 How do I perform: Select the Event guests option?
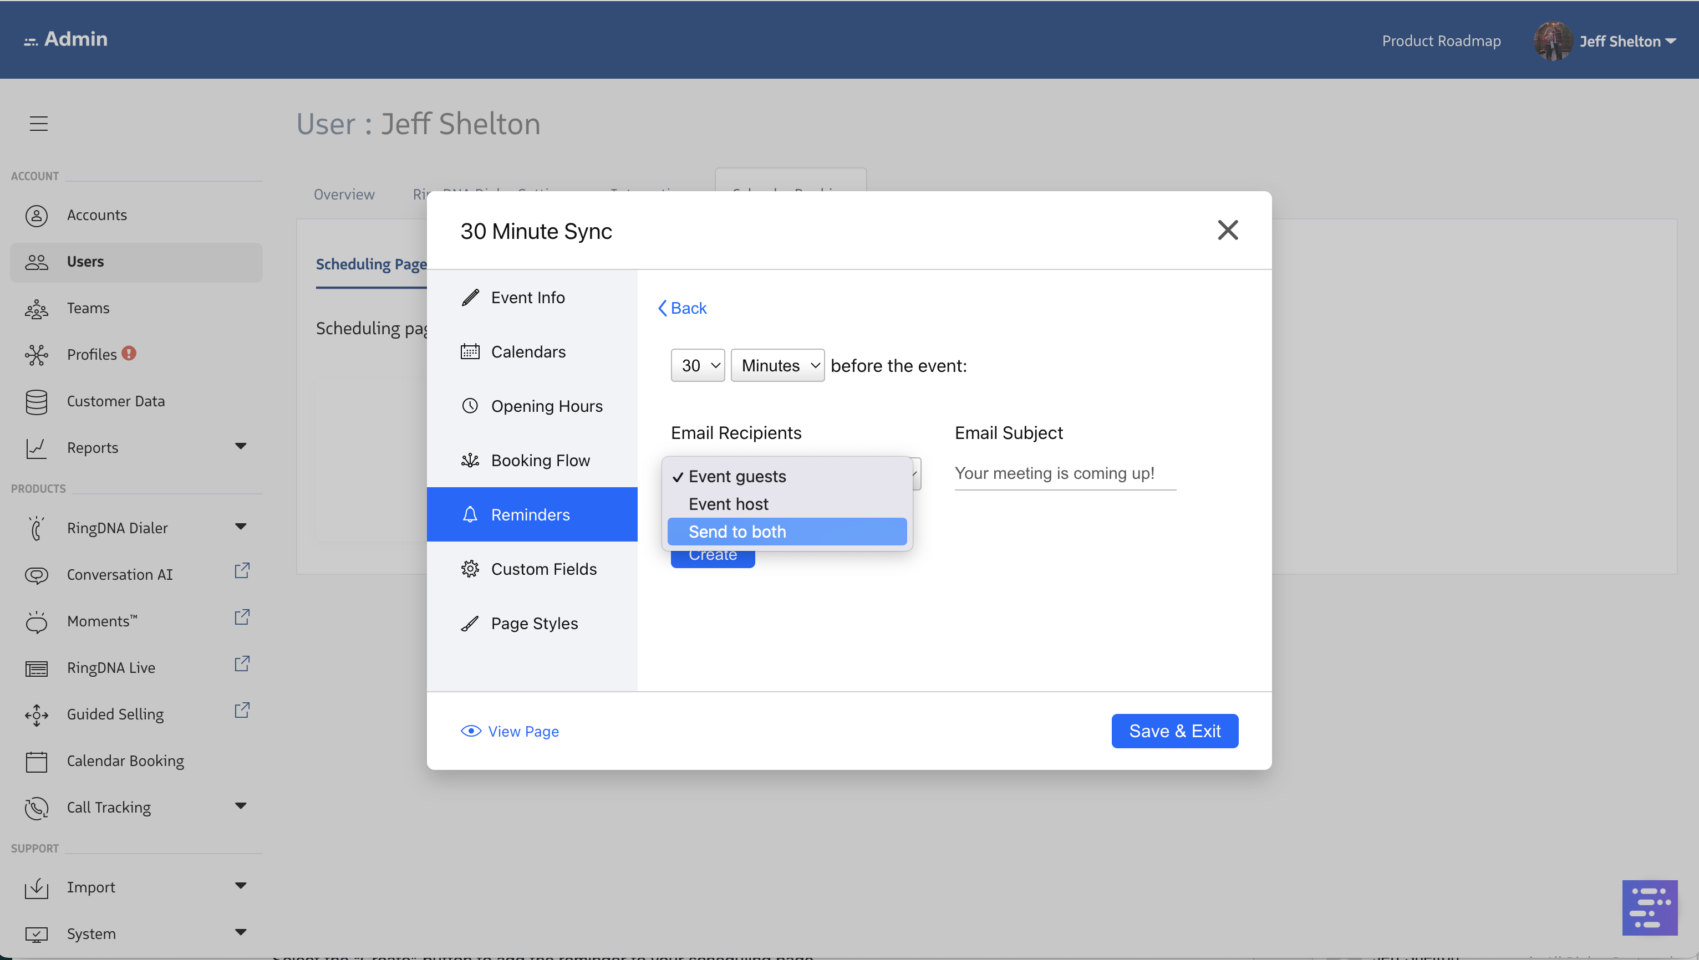coord(737,476)
